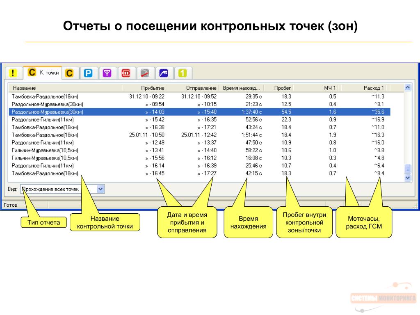Click the scrollbar down arrow in the table

tap(407, 177)
